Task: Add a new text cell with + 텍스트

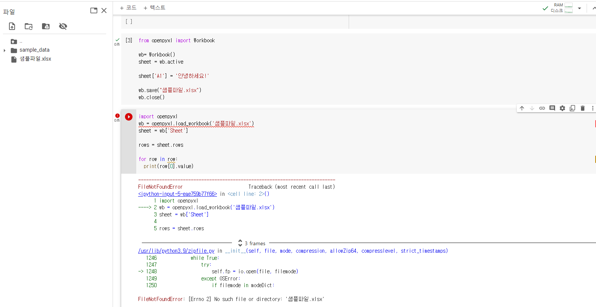Action: [154, 7]
